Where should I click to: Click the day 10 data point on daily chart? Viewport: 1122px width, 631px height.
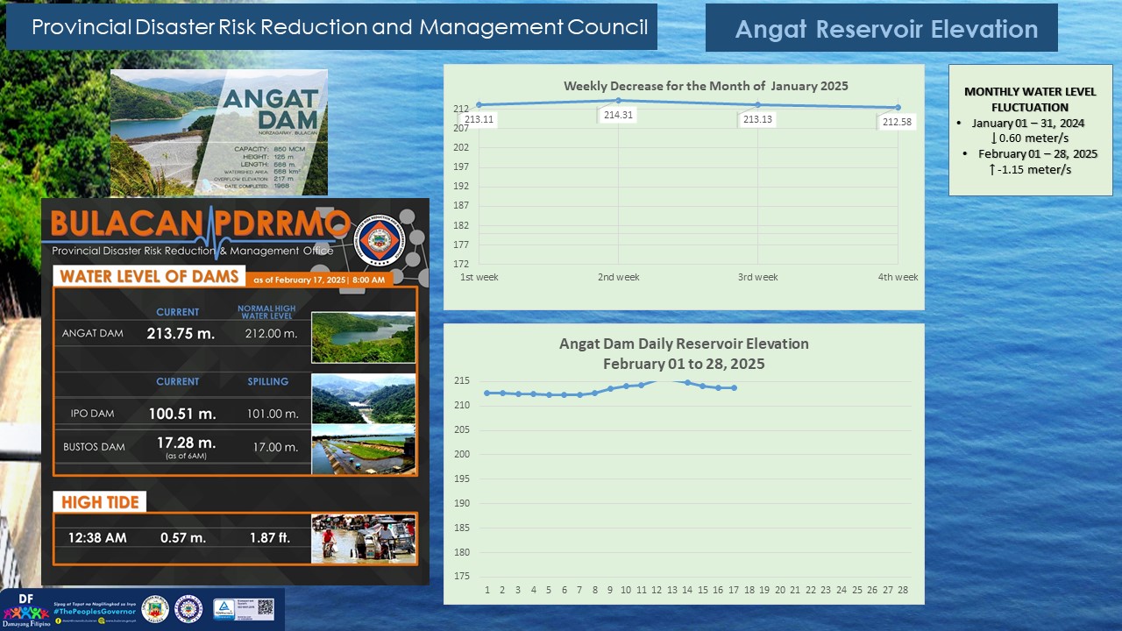[626, 386]
